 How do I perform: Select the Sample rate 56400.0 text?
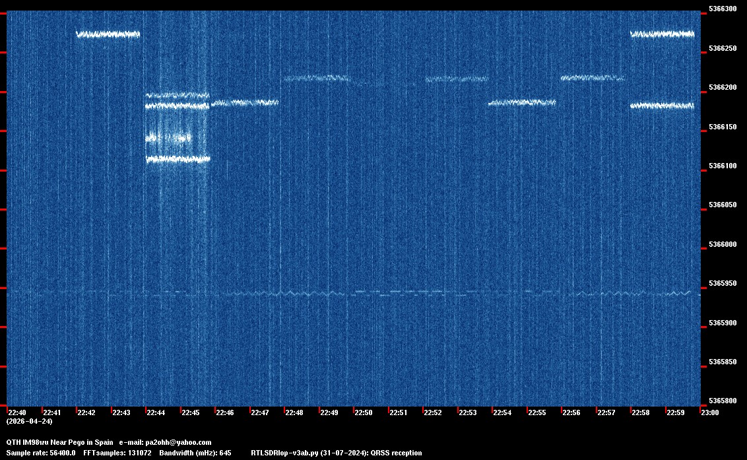[x=40, y=453]
